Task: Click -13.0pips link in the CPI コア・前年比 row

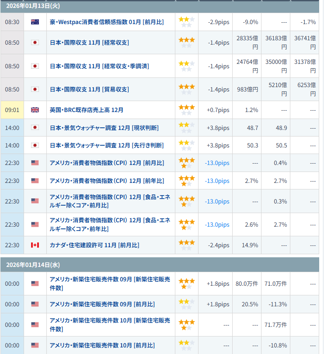Action: click(217, 224)
